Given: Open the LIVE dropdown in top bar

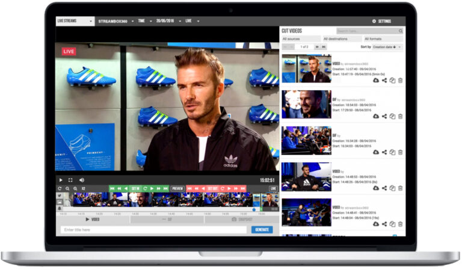Looking at the screenshot, I should [x=192, y=21].
